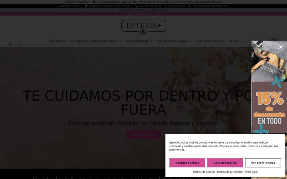Viewport: 287px width, 179px height.
Task: Click the Vitoria WhatsApp number 661
Action: click(177, 6)
